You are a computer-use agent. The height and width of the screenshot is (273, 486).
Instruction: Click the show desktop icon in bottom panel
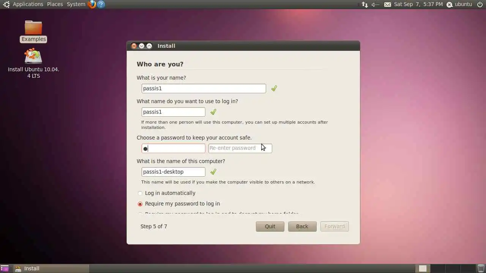tap(5, 268)
